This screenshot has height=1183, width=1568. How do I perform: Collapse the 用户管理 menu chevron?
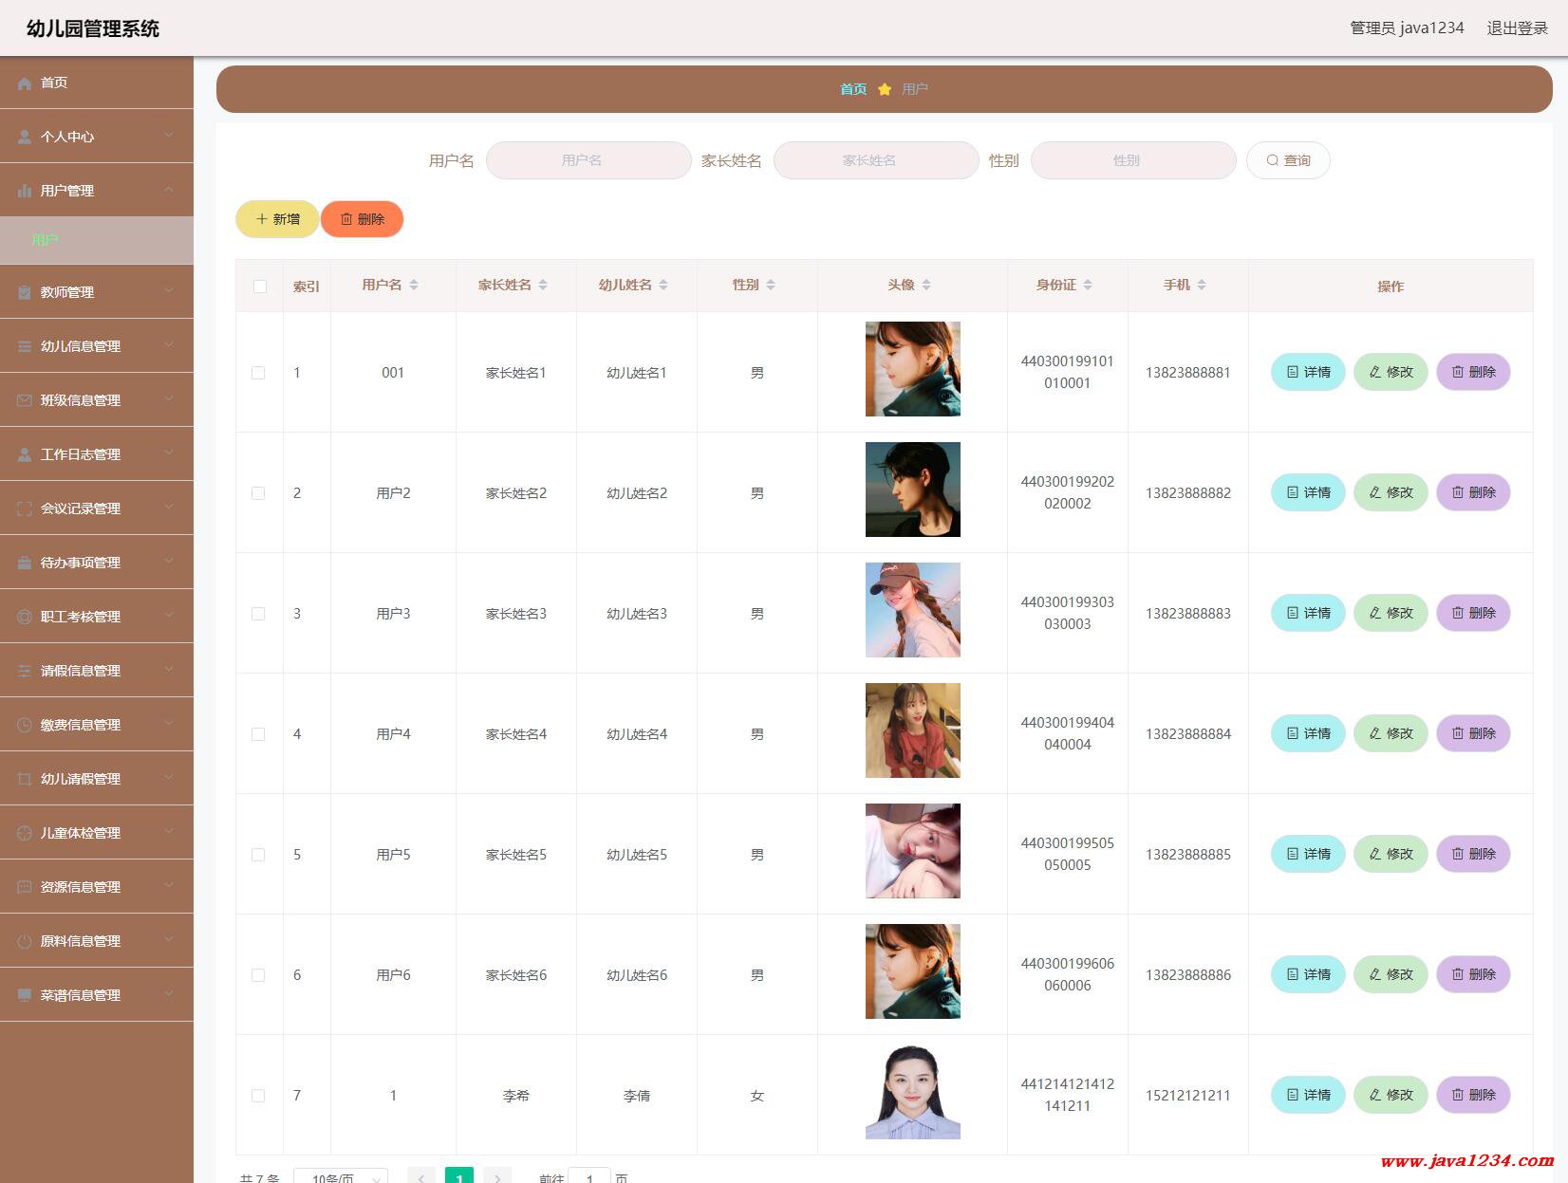click(x=169, y=190)
